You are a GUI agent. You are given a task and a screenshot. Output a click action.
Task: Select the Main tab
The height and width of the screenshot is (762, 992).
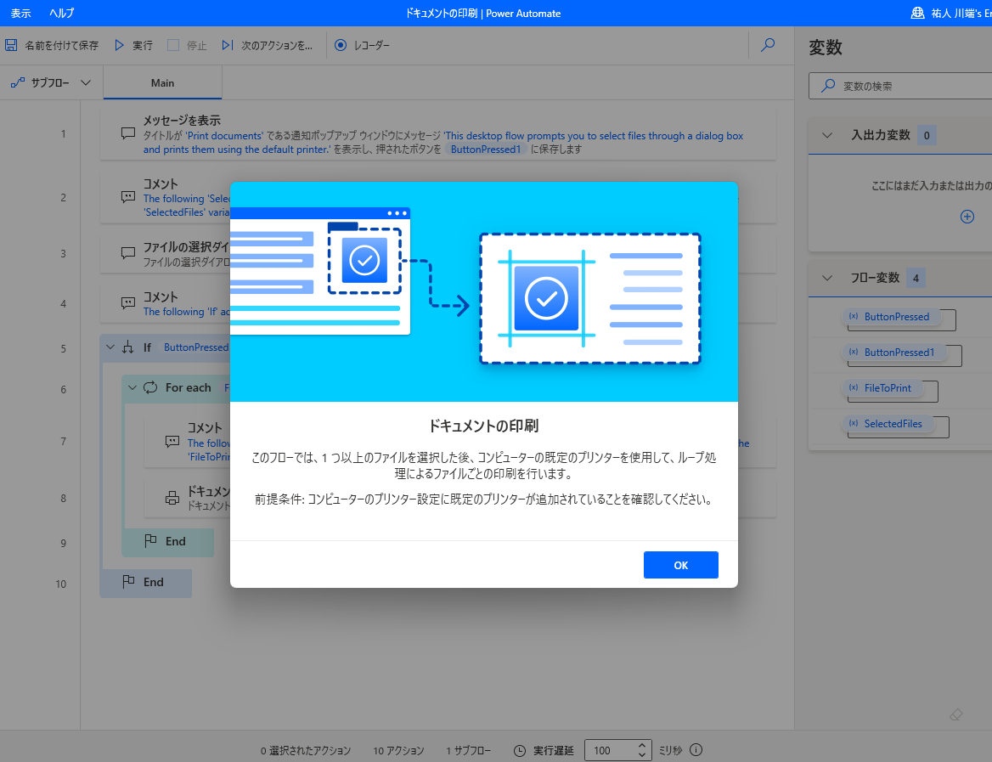(x=162, y=83)
